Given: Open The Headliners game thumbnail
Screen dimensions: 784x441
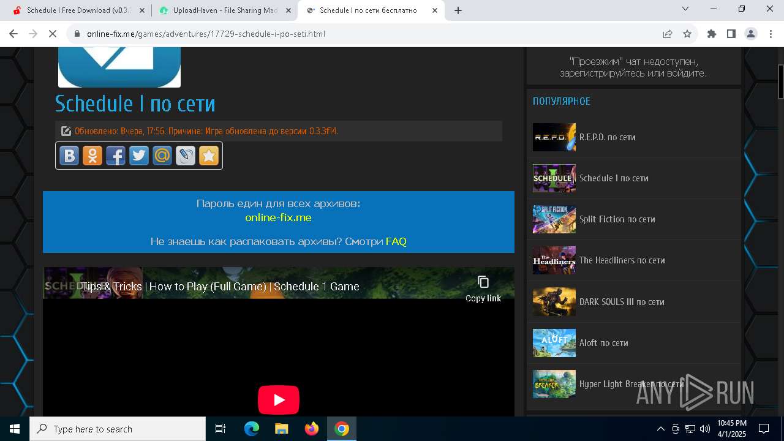Looking at the screenshot, I should click(x=554, y=260).
